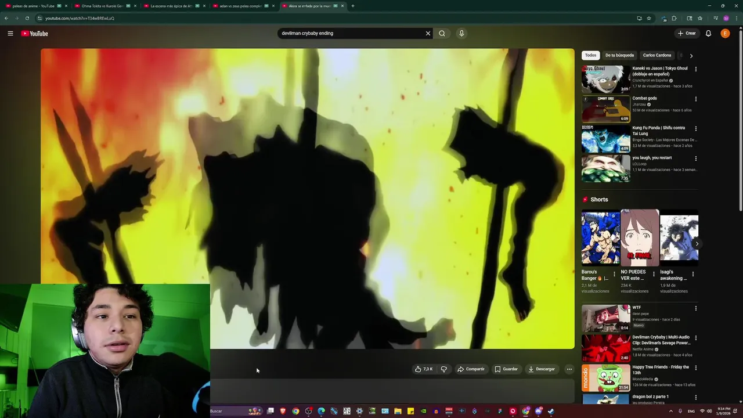Open options menu for Devilman Crybaby clip

695,338
